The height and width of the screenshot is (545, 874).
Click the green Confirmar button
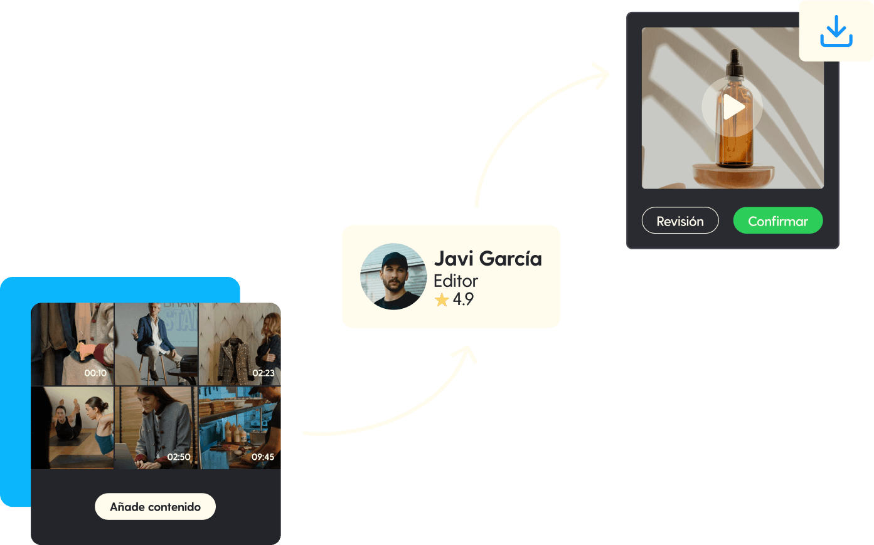pyautogui.click(x=778, y=221)
